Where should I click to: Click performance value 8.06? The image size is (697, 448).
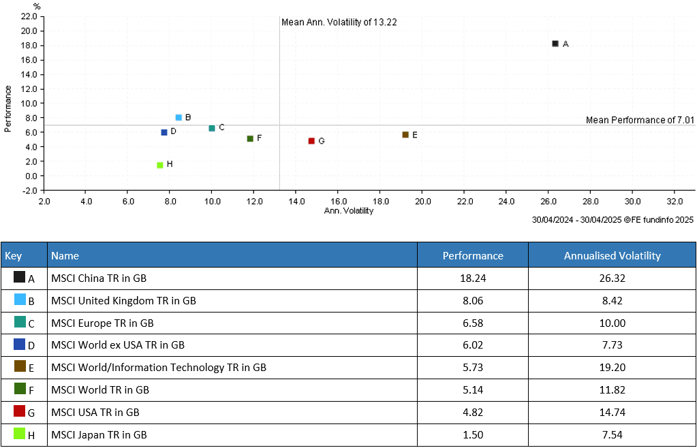473,300
